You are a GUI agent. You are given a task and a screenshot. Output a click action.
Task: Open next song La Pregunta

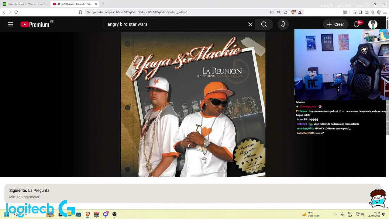29,190
